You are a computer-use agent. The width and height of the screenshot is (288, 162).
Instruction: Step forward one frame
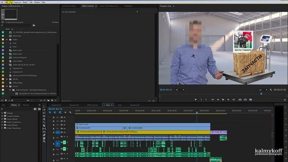pos(228,99)
